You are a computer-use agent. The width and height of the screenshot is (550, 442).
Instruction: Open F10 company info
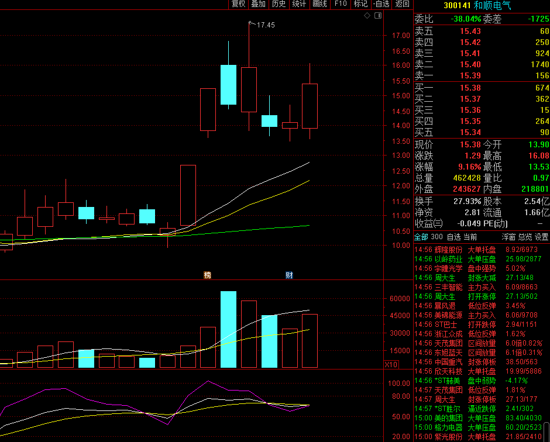point(341,4)
